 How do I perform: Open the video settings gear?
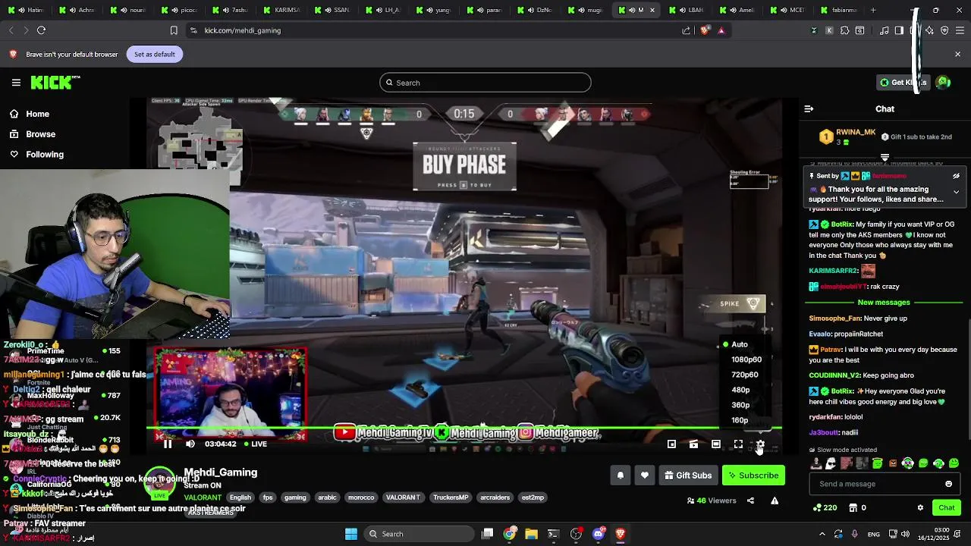(760, 444)
